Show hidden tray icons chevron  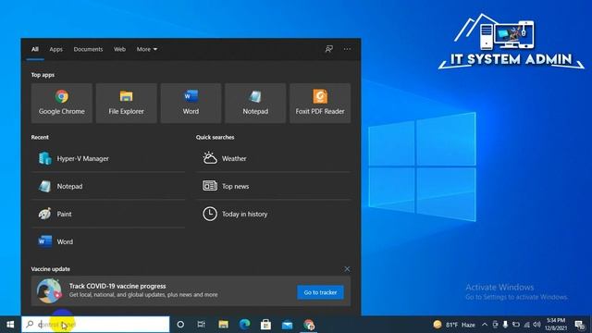[485, 325]
